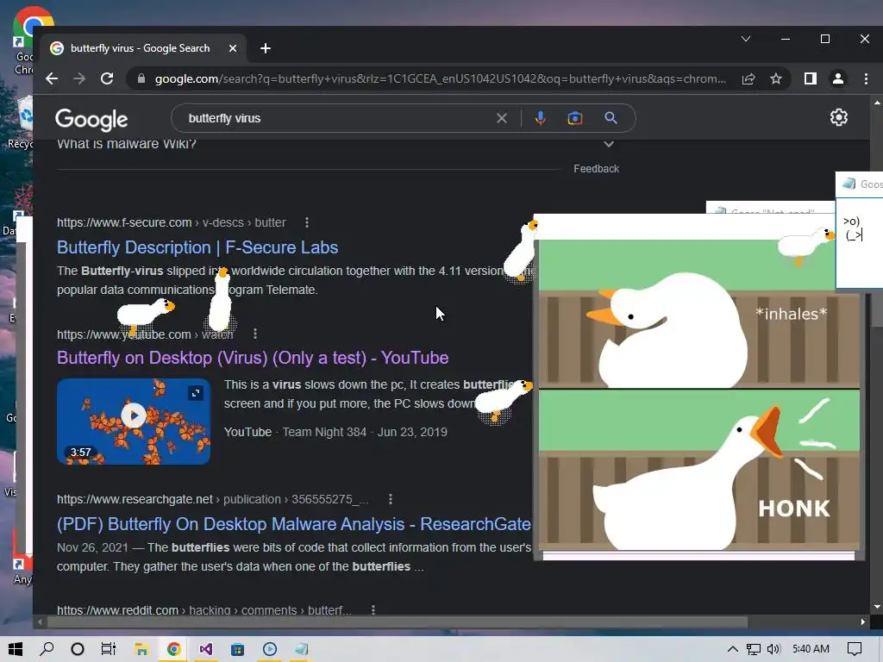The image size is (883, 662).
Task: Open options for the reddit.com result
Action: (373, 609)
